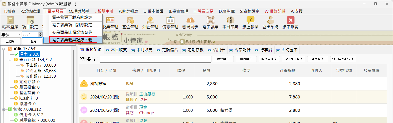The height and width of the screenshot is (123, 393).
Task: Select 信用卡: 8,312 tree item
Action: point(31,115)
